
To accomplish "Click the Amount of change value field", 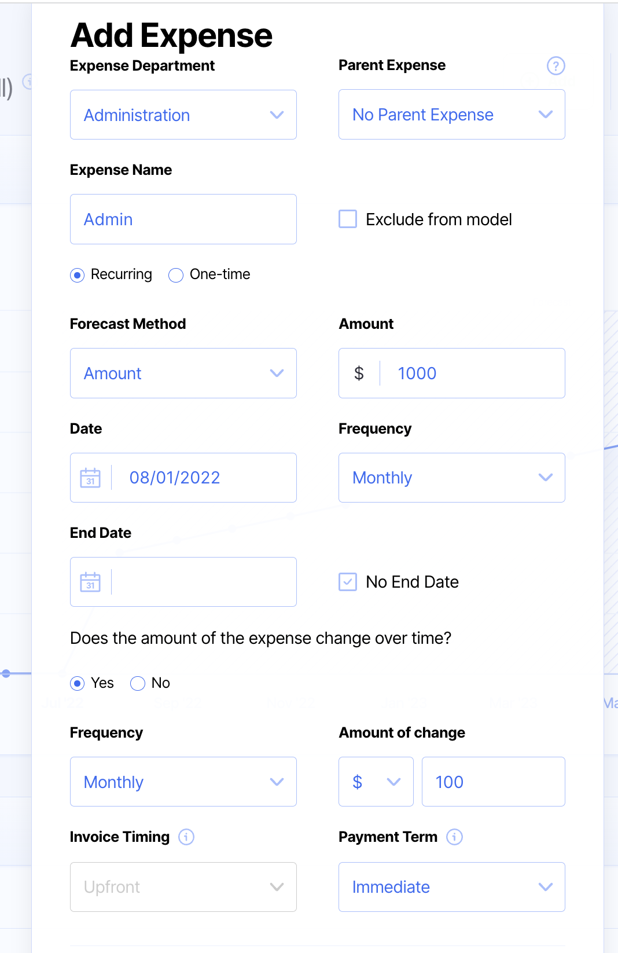I will pyautogui.click(x=493, y=782).
